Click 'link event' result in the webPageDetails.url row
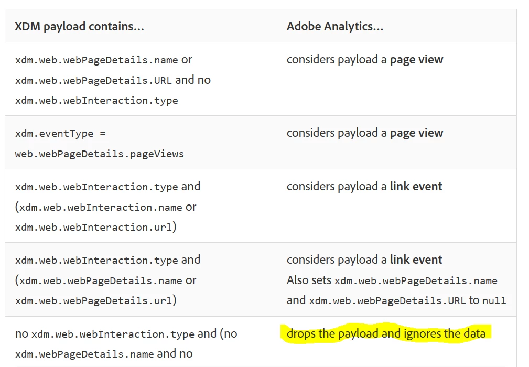Viewport: 529px width, 367px height. [416, 260]
